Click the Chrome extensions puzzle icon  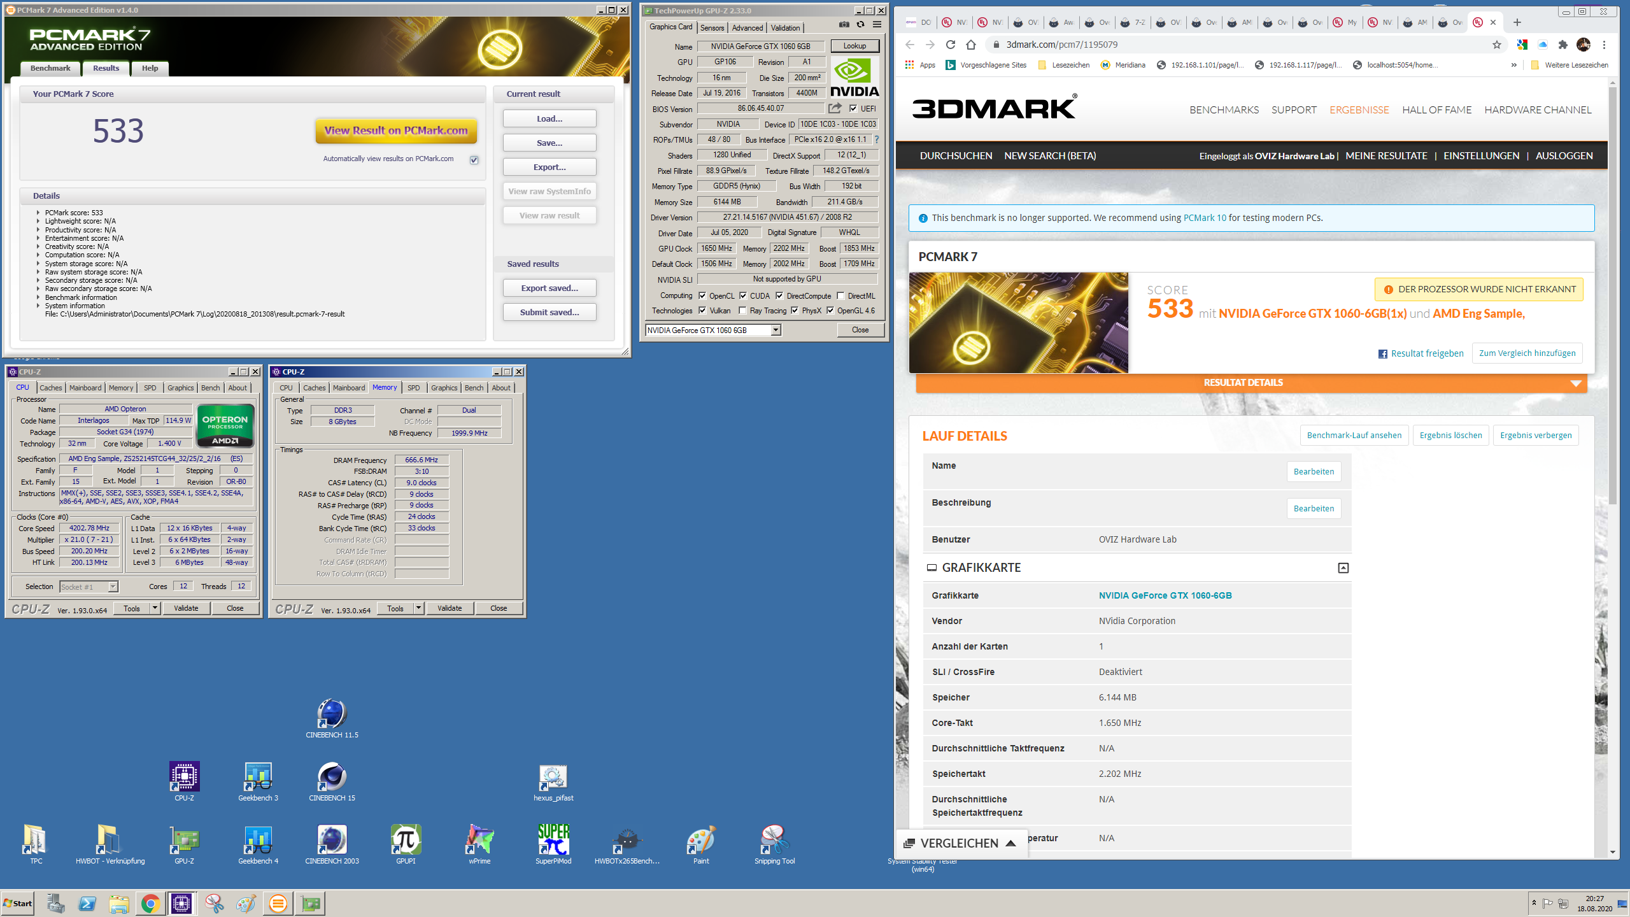tap(1563, 45)
